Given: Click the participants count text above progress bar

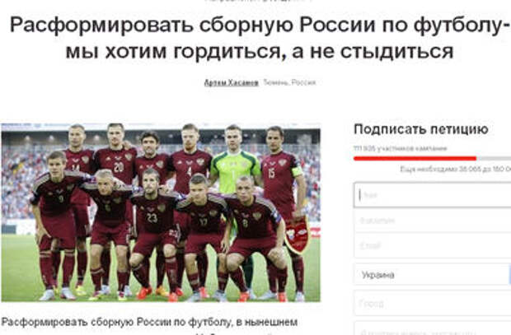Looking at the screenshot, I should [401, 148].
